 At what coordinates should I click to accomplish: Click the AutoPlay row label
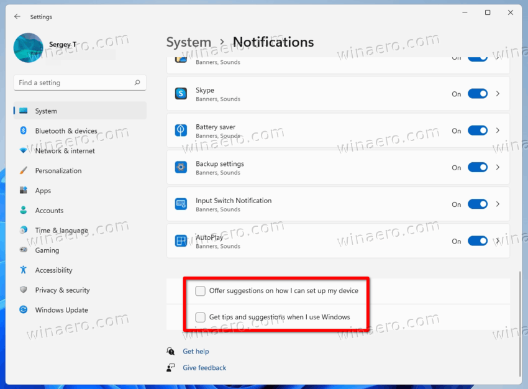[x=209, y=237]
